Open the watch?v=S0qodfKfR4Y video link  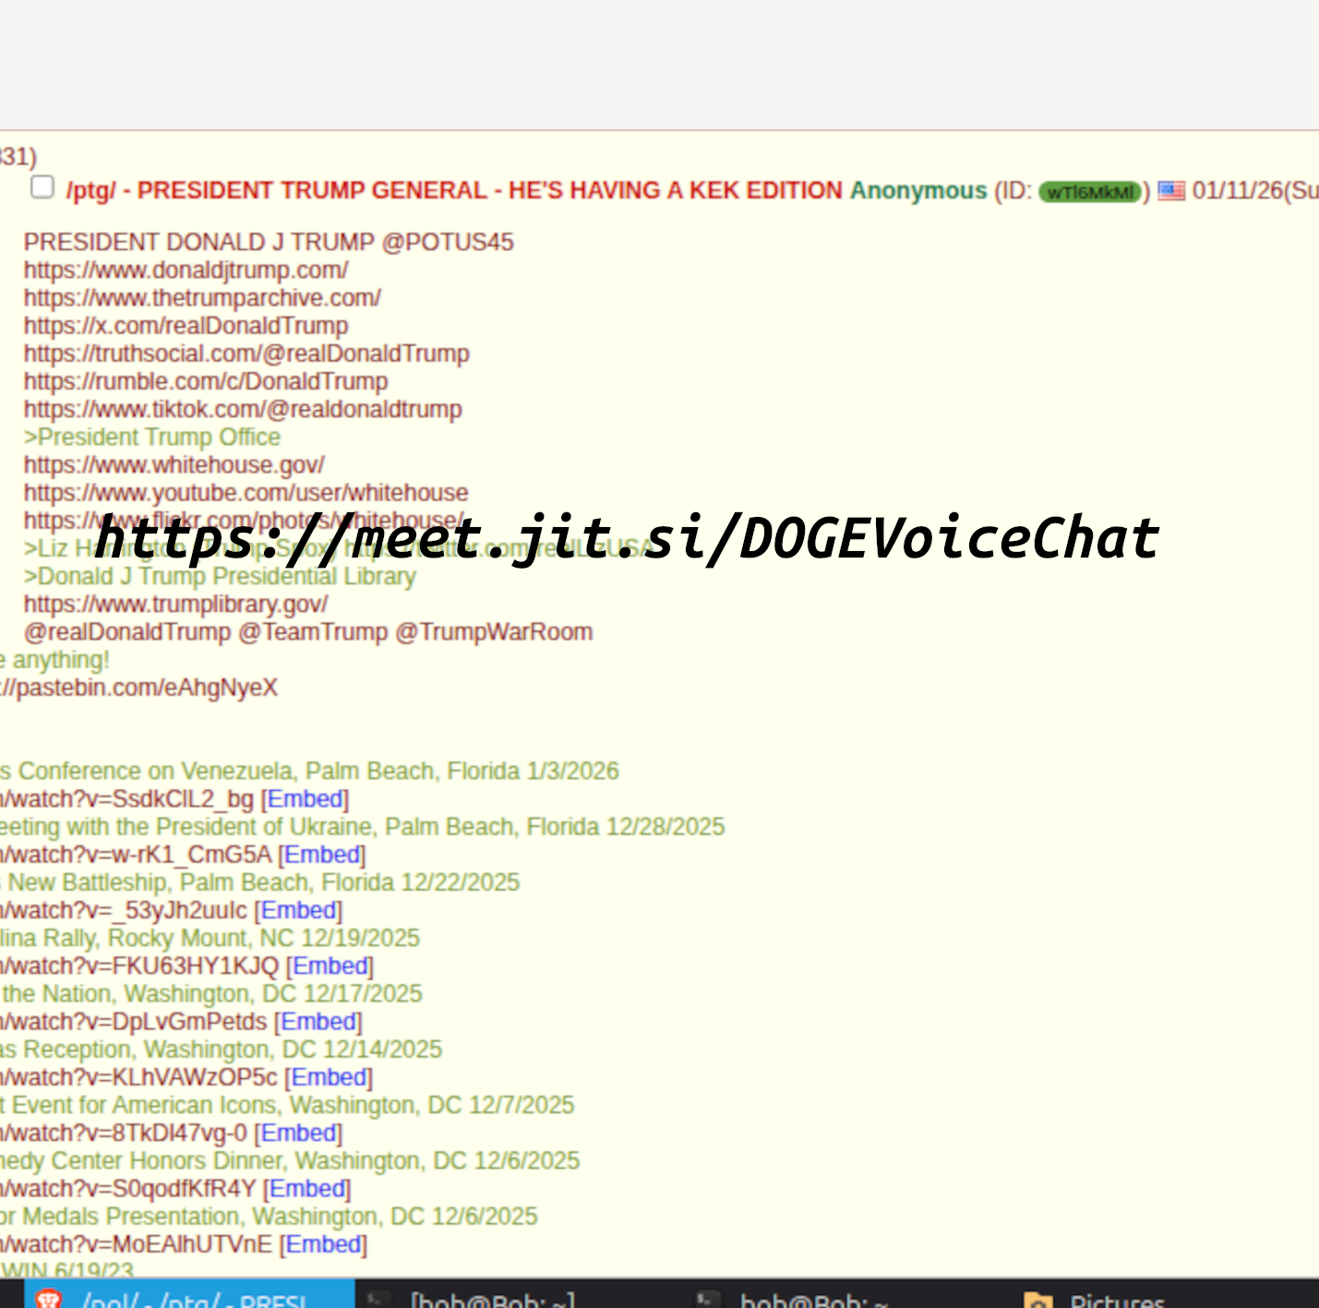(x=128, y=1189)
